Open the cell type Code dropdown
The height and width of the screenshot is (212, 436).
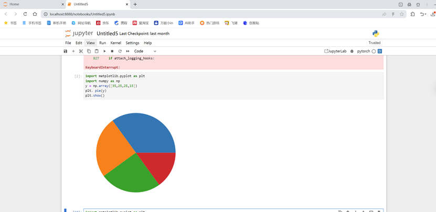145,51
